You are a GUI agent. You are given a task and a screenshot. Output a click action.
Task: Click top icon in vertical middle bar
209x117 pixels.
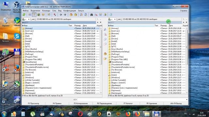[105, 30]
